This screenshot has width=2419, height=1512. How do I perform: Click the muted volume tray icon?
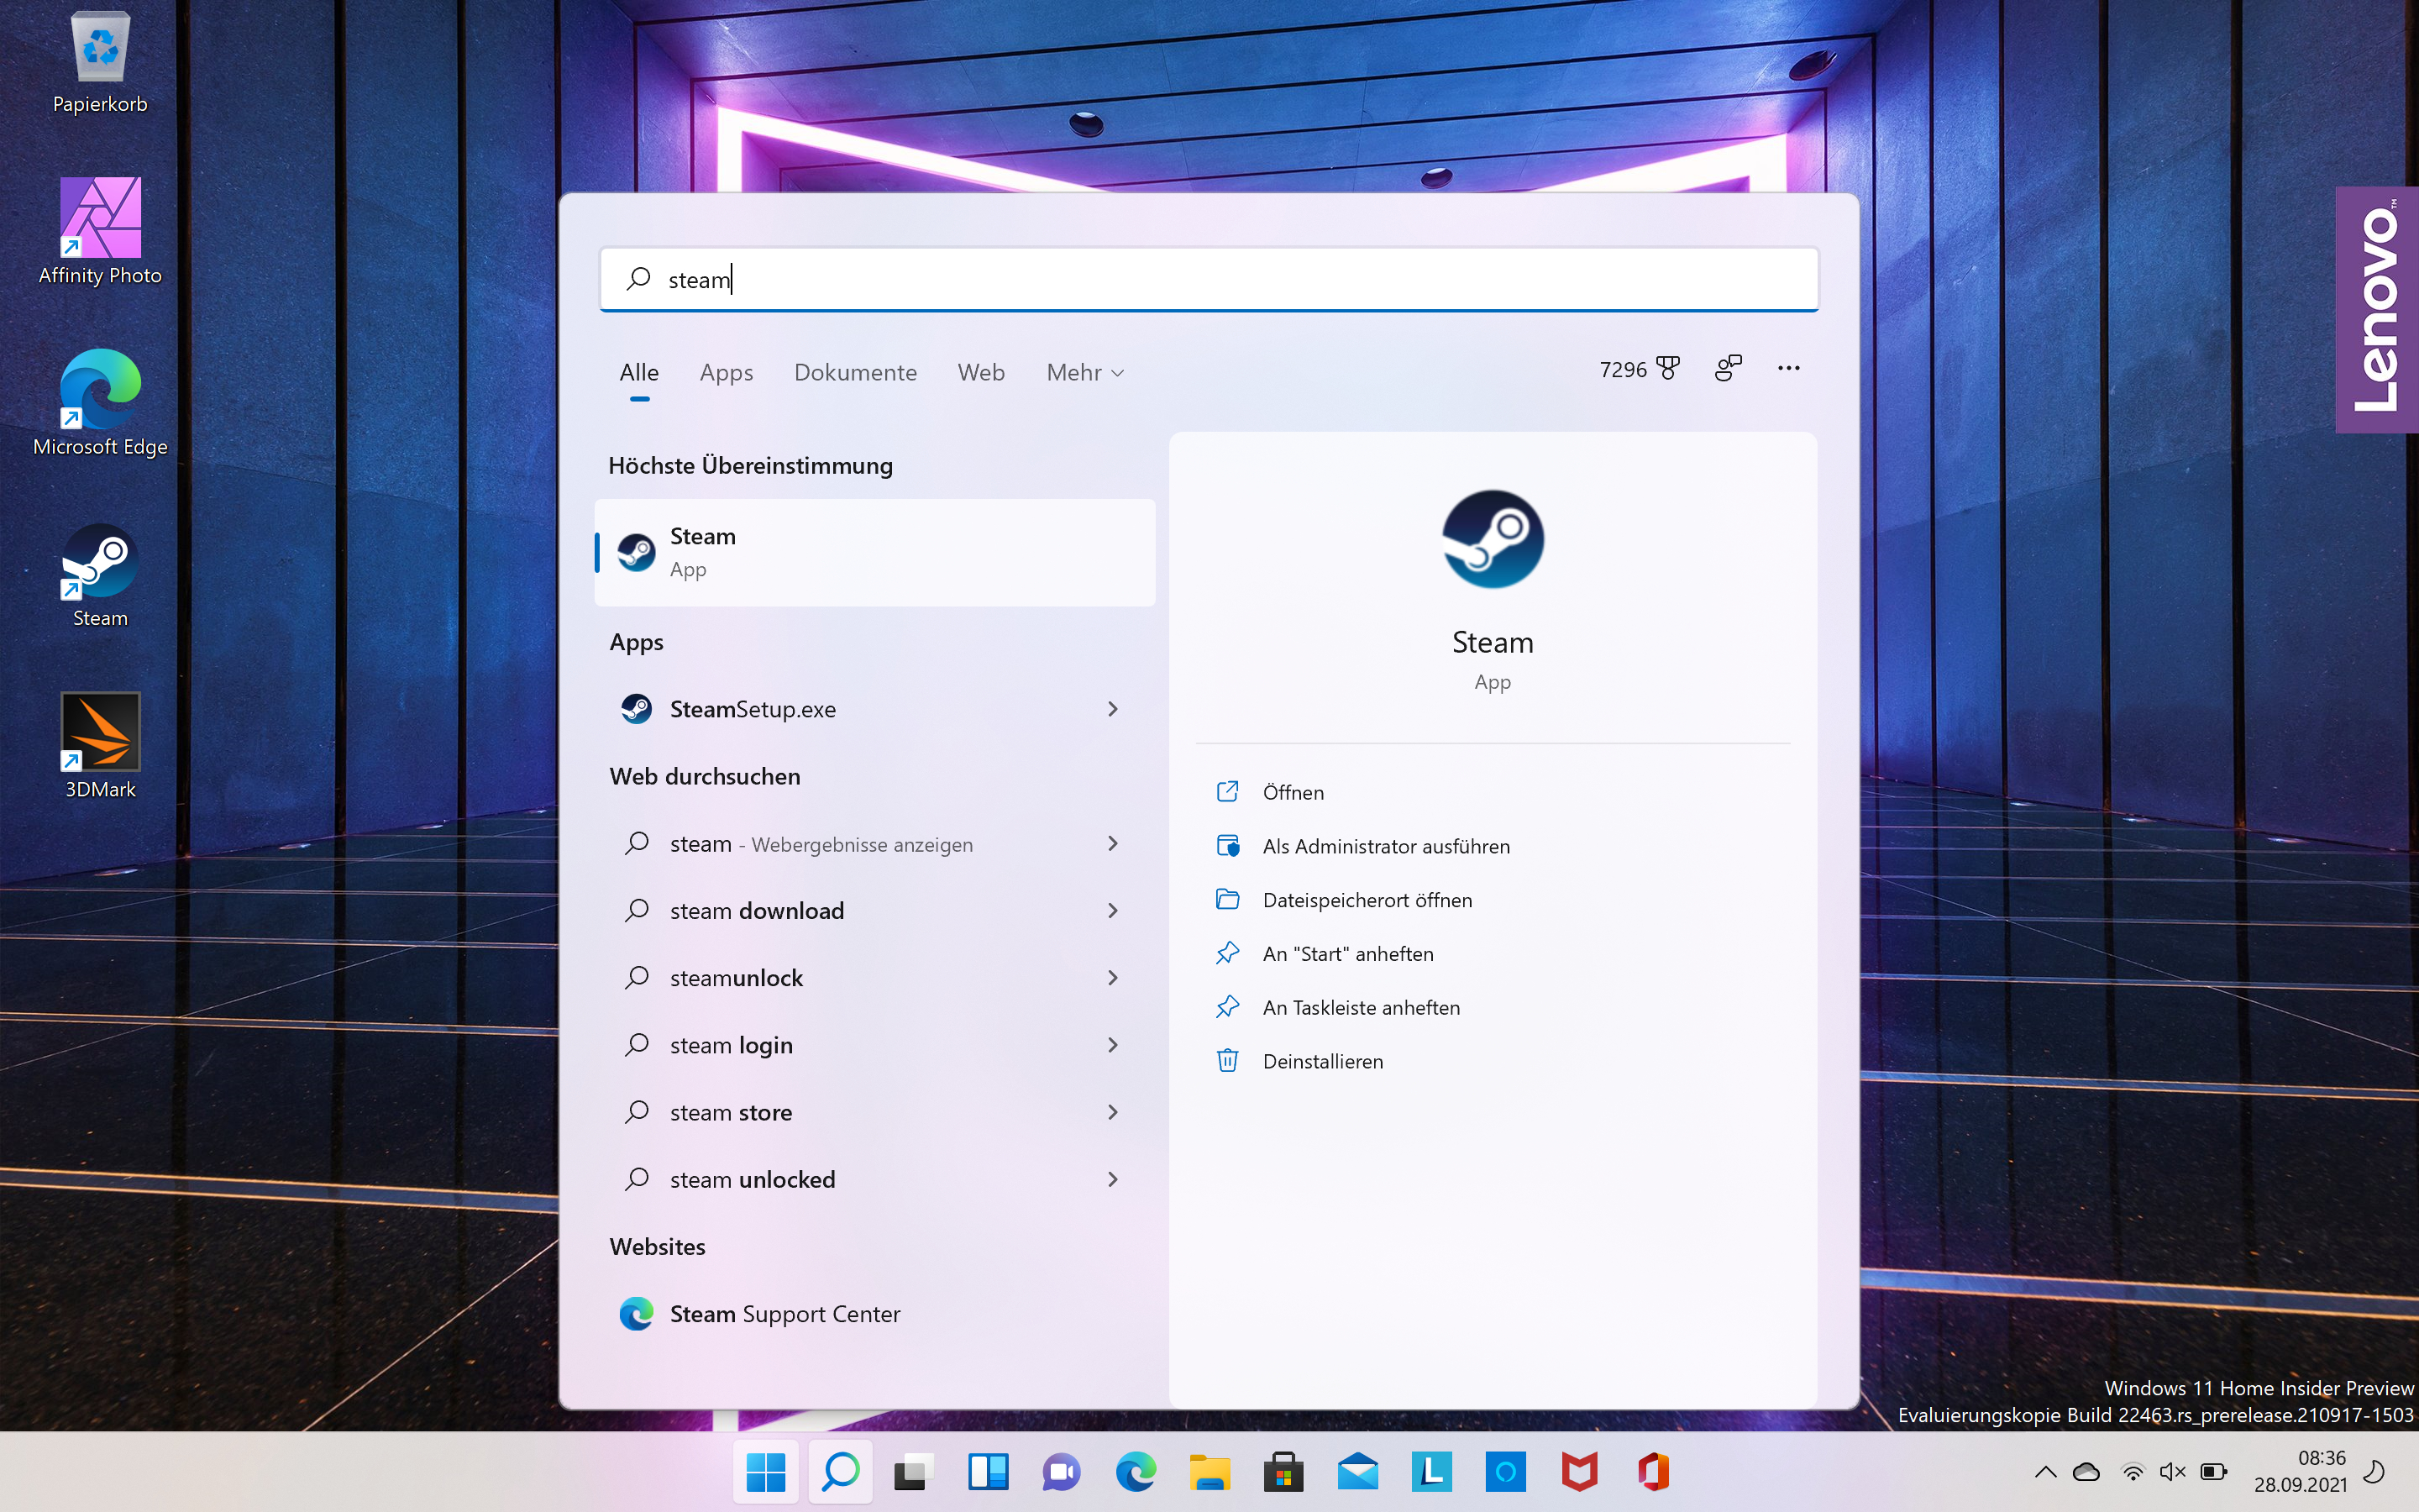tap(2173, 1472)
